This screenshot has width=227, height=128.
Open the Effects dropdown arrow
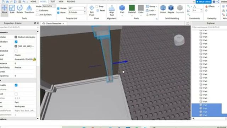[218, 6]
